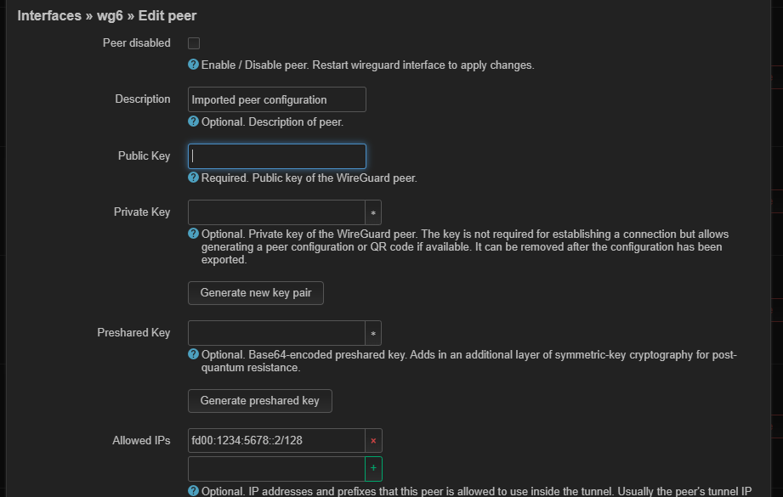This screenshot has width=783, height=497.
Task: Add allowed IP with green plus button
Action: [x=373, y=469]
